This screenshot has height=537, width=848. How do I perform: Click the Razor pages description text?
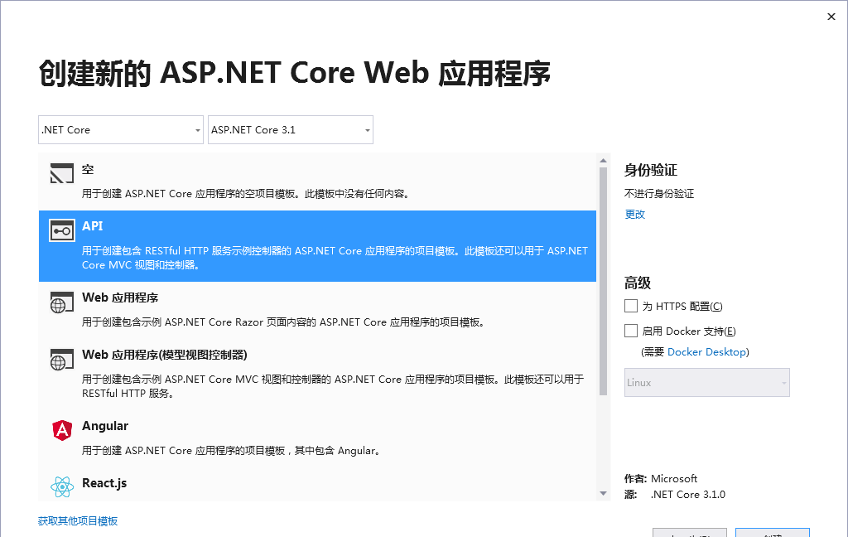285,322
